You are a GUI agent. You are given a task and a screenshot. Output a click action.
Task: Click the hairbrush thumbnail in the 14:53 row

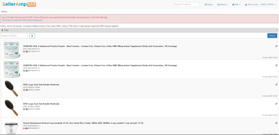(11, 108)
